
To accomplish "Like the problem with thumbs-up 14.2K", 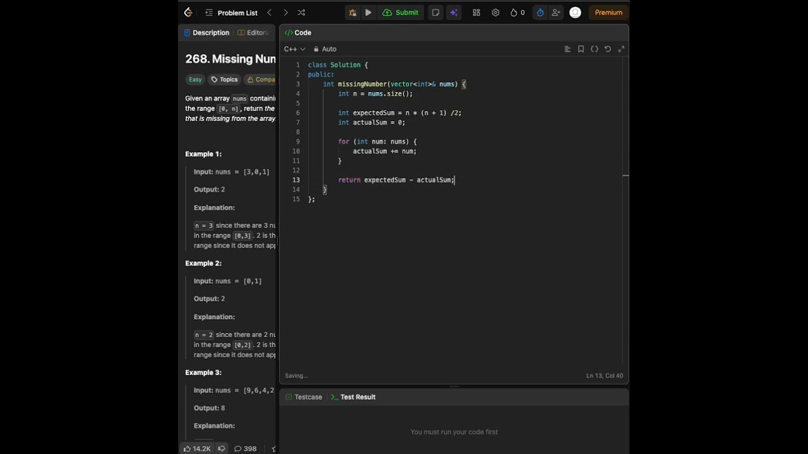I will (x=197, y=449).
